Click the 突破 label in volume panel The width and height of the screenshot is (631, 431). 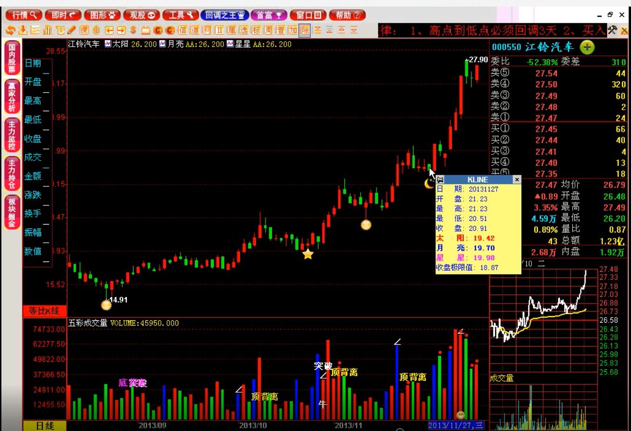point(323,366)
